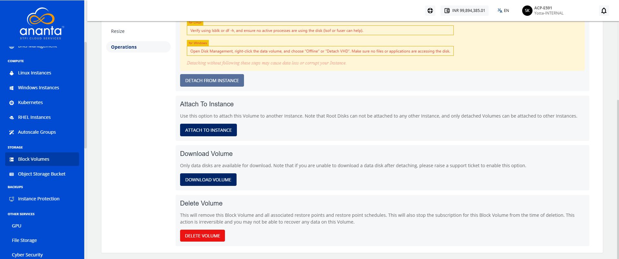Viewport: 619px width, 259px height.
Task: Click the "Attach To Instance" section heading
Action: coord(207,104)
